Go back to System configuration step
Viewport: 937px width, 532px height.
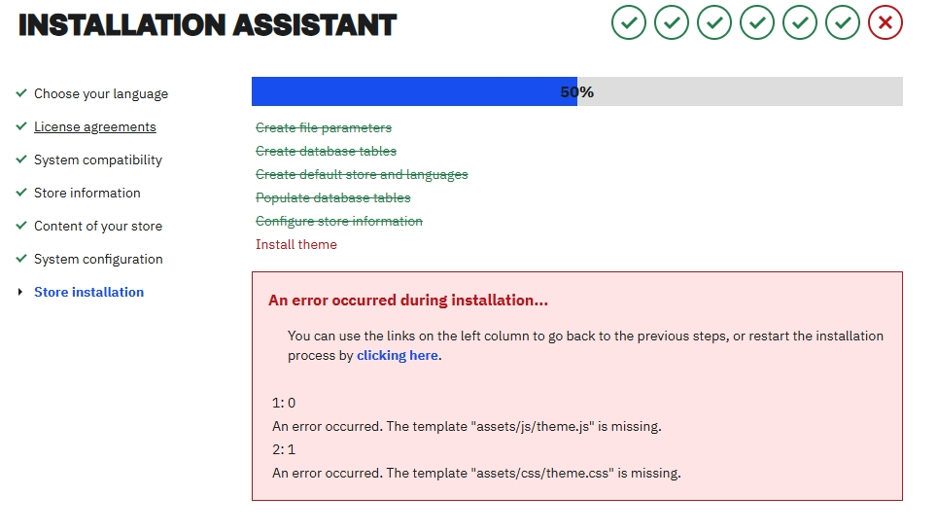tap(98, 259)
